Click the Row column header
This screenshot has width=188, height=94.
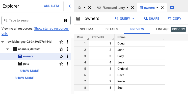click(x=82, y=37)
